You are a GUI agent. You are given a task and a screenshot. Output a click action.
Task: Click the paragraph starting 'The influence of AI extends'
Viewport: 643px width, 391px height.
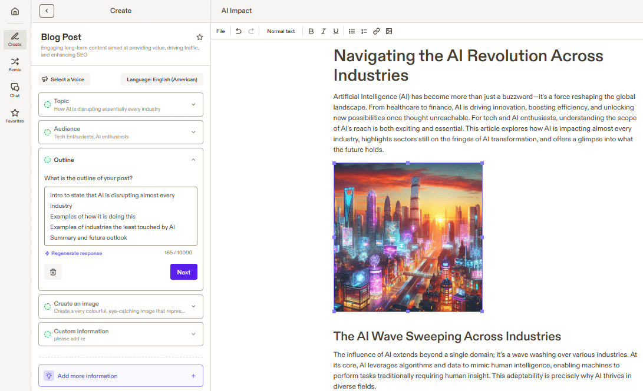click(485, 370)
